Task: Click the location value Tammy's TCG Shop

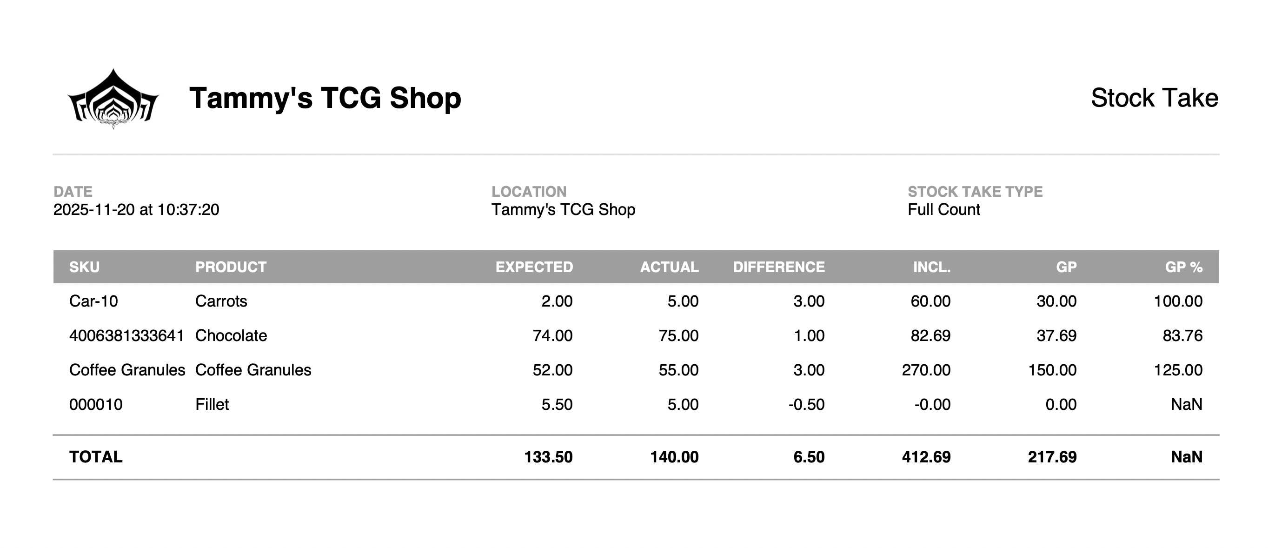Action: click(563, 209)
